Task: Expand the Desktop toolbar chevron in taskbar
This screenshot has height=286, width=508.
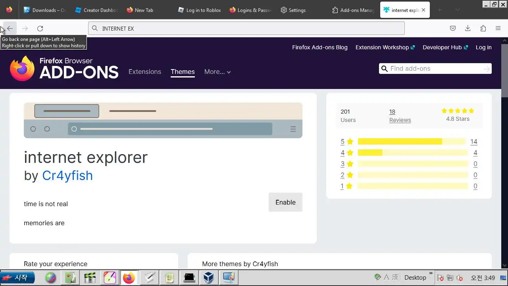Action: tap(431, 273)
